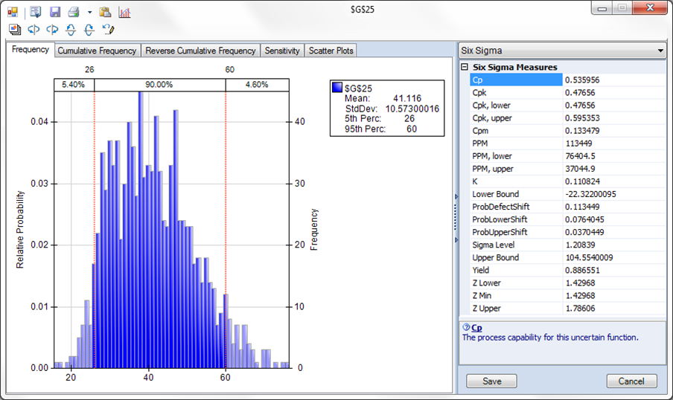
Task: Click the bar chart icon in toolbar
Action: coord(124,13)
